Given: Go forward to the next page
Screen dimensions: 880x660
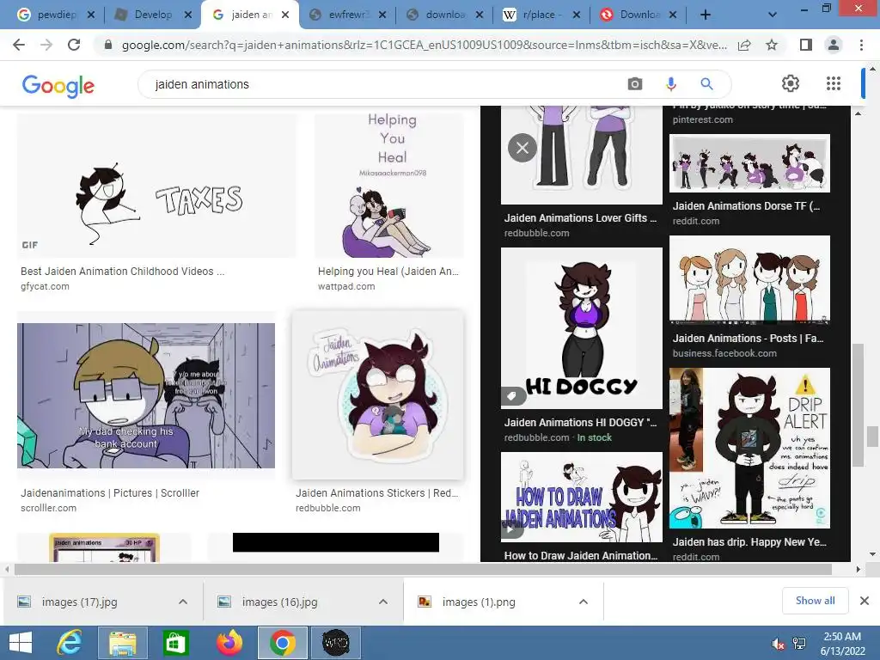Looking at the screenshot, I should point(46,45).
